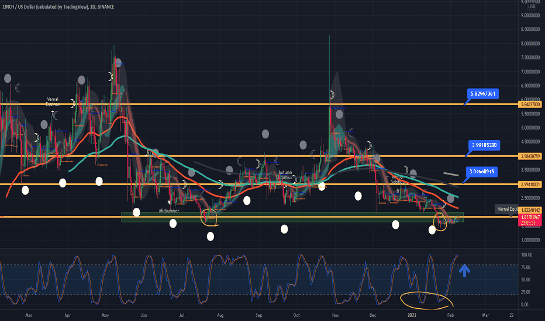
Task: Click the 4.50000000 price axis tick
Action: pyautogui.click(x=530, y=142)
